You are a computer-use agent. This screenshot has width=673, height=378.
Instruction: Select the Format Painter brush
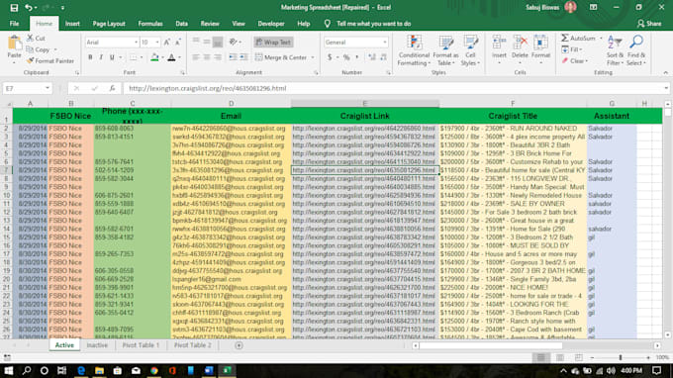pyautogui.click(x=30, y=61)
